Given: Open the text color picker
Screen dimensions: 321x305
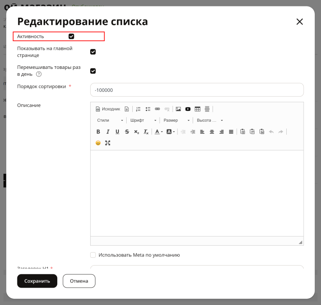Looking at the screenshot, I should coord(159,132).
